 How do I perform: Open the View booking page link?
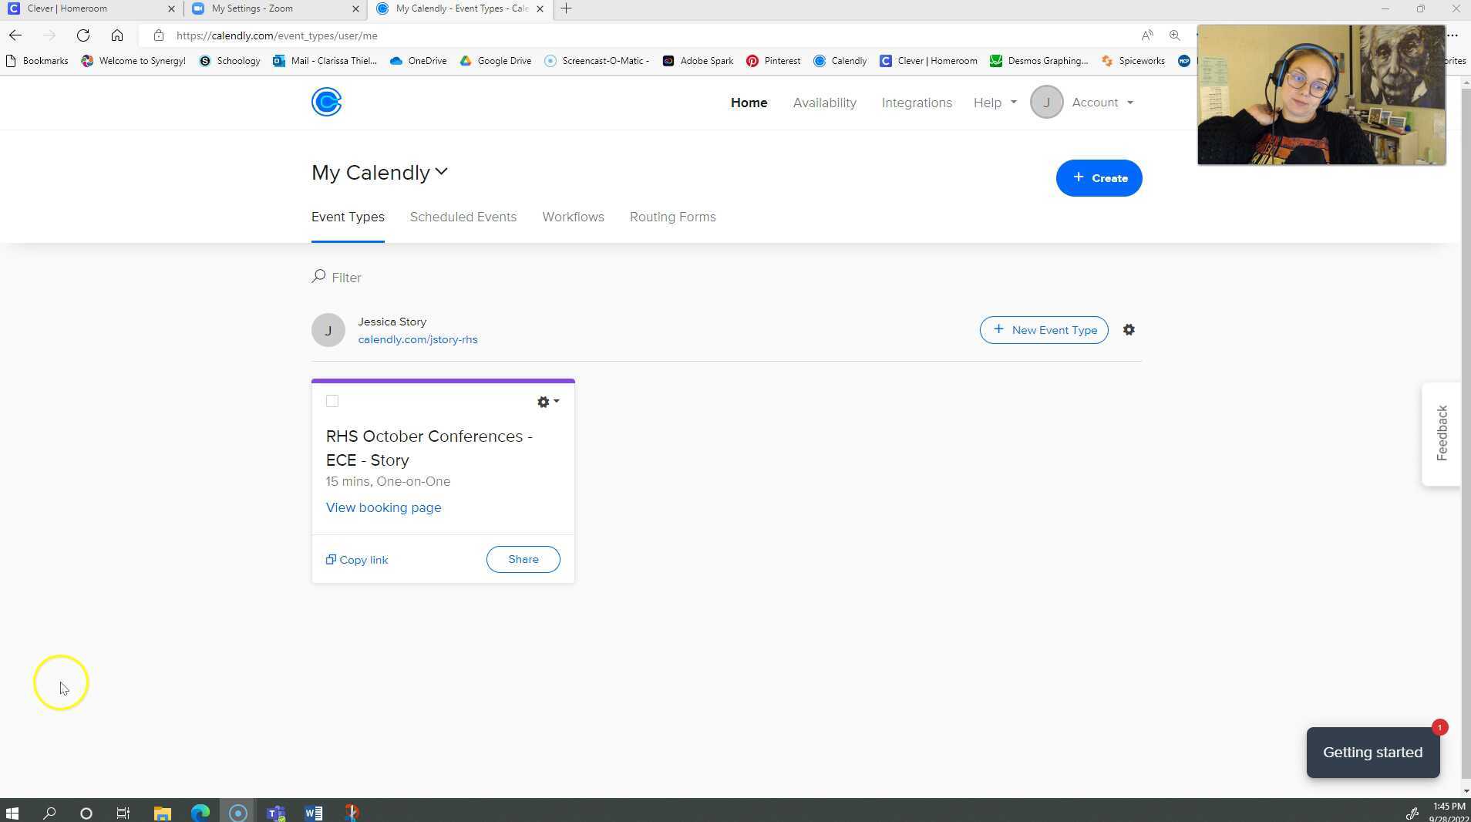coord(383,507)
